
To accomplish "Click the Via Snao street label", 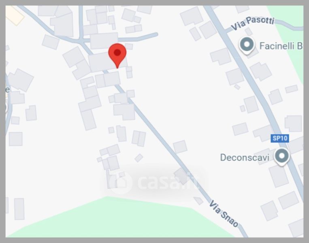I will tap(224, 213).
